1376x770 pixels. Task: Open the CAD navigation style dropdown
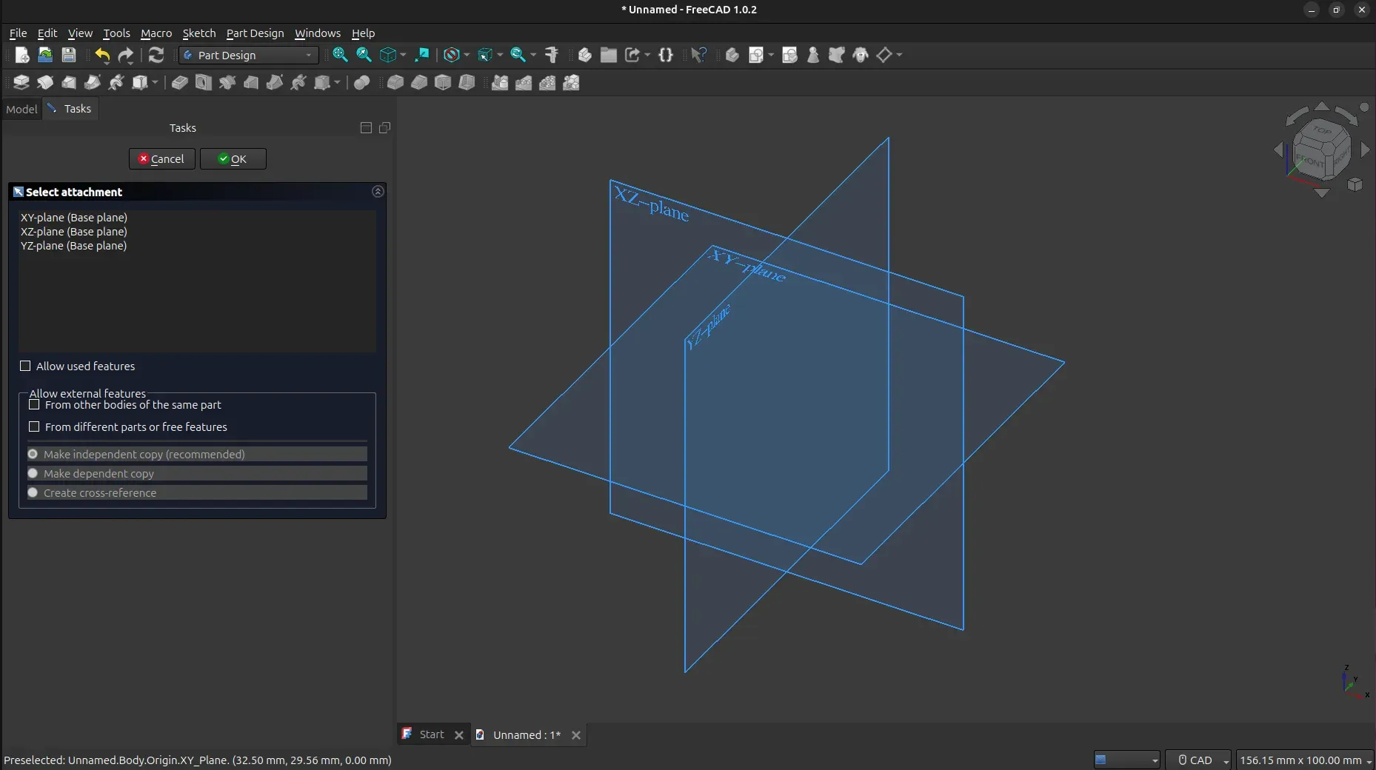(1198, 760)
